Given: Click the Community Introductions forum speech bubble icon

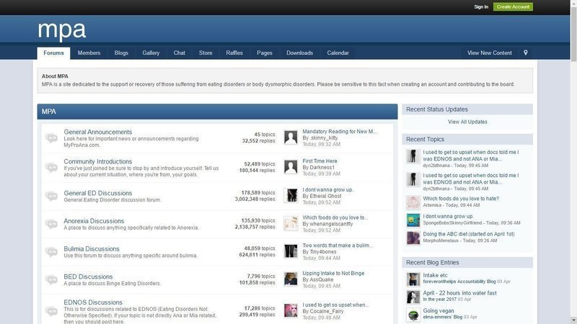Looking at the screenshot, I should [x=51, y=167].
